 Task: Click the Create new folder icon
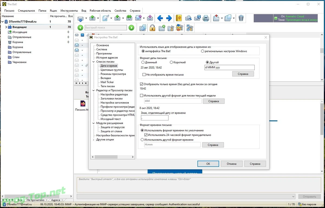[x=162, y=28]
